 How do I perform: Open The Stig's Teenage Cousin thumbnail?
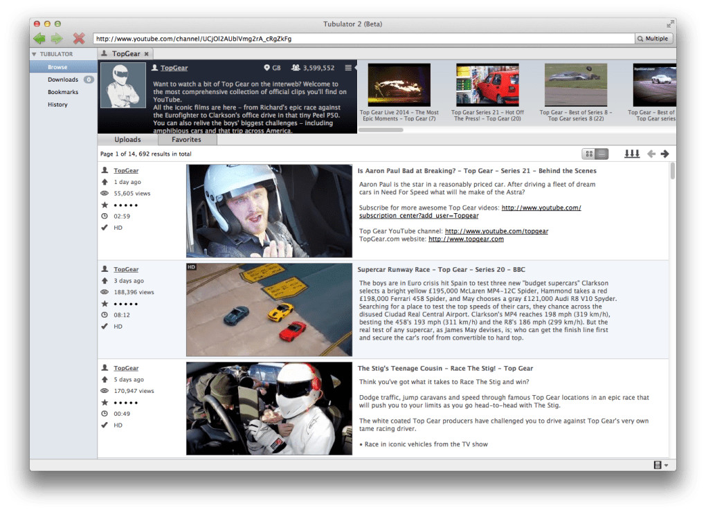tap(269, 408)
